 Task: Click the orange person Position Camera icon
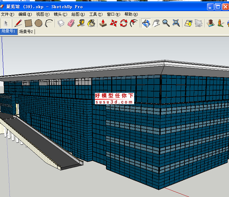coord(220,23)
